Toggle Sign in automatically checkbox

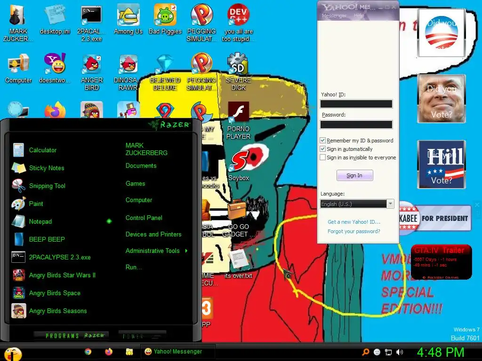pyautogui.click(x=322, y=149)
